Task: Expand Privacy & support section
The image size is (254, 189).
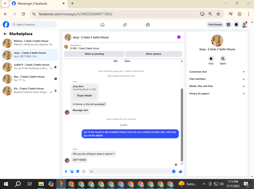Action: (x=217, y=93)
